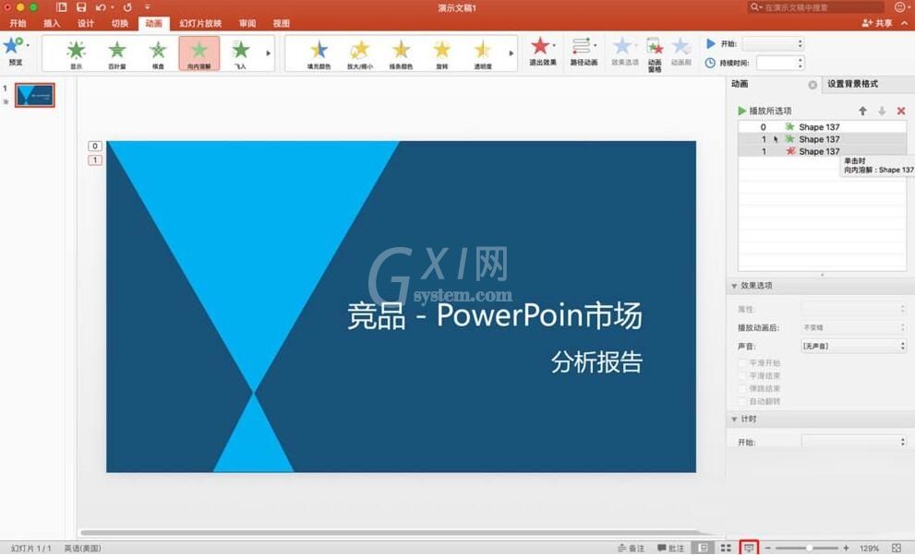Move selected animation up with arrow
Image resolution: width=915 pixels, height=555 pixels.
coord(862,111)
